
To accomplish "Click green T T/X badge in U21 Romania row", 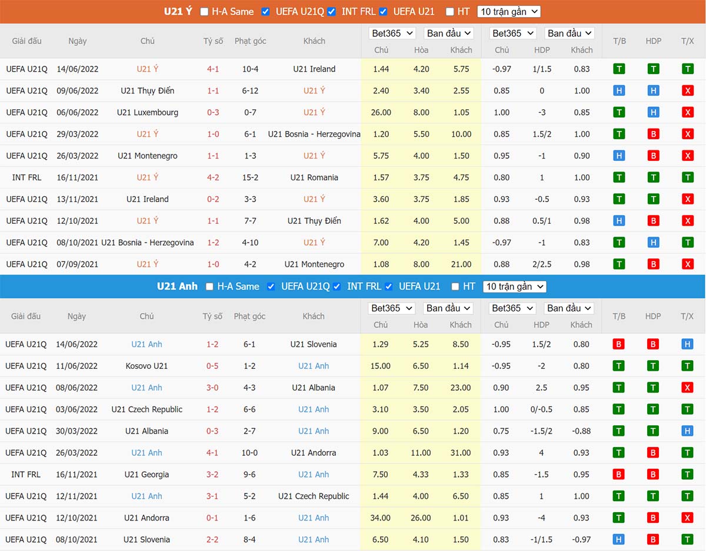I will [687, 177].
